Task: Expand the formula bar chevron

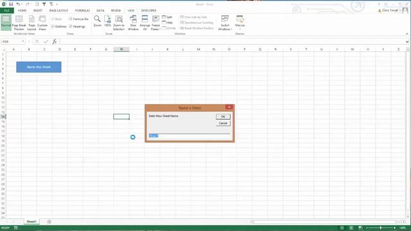Action: (x=407, y=42)
